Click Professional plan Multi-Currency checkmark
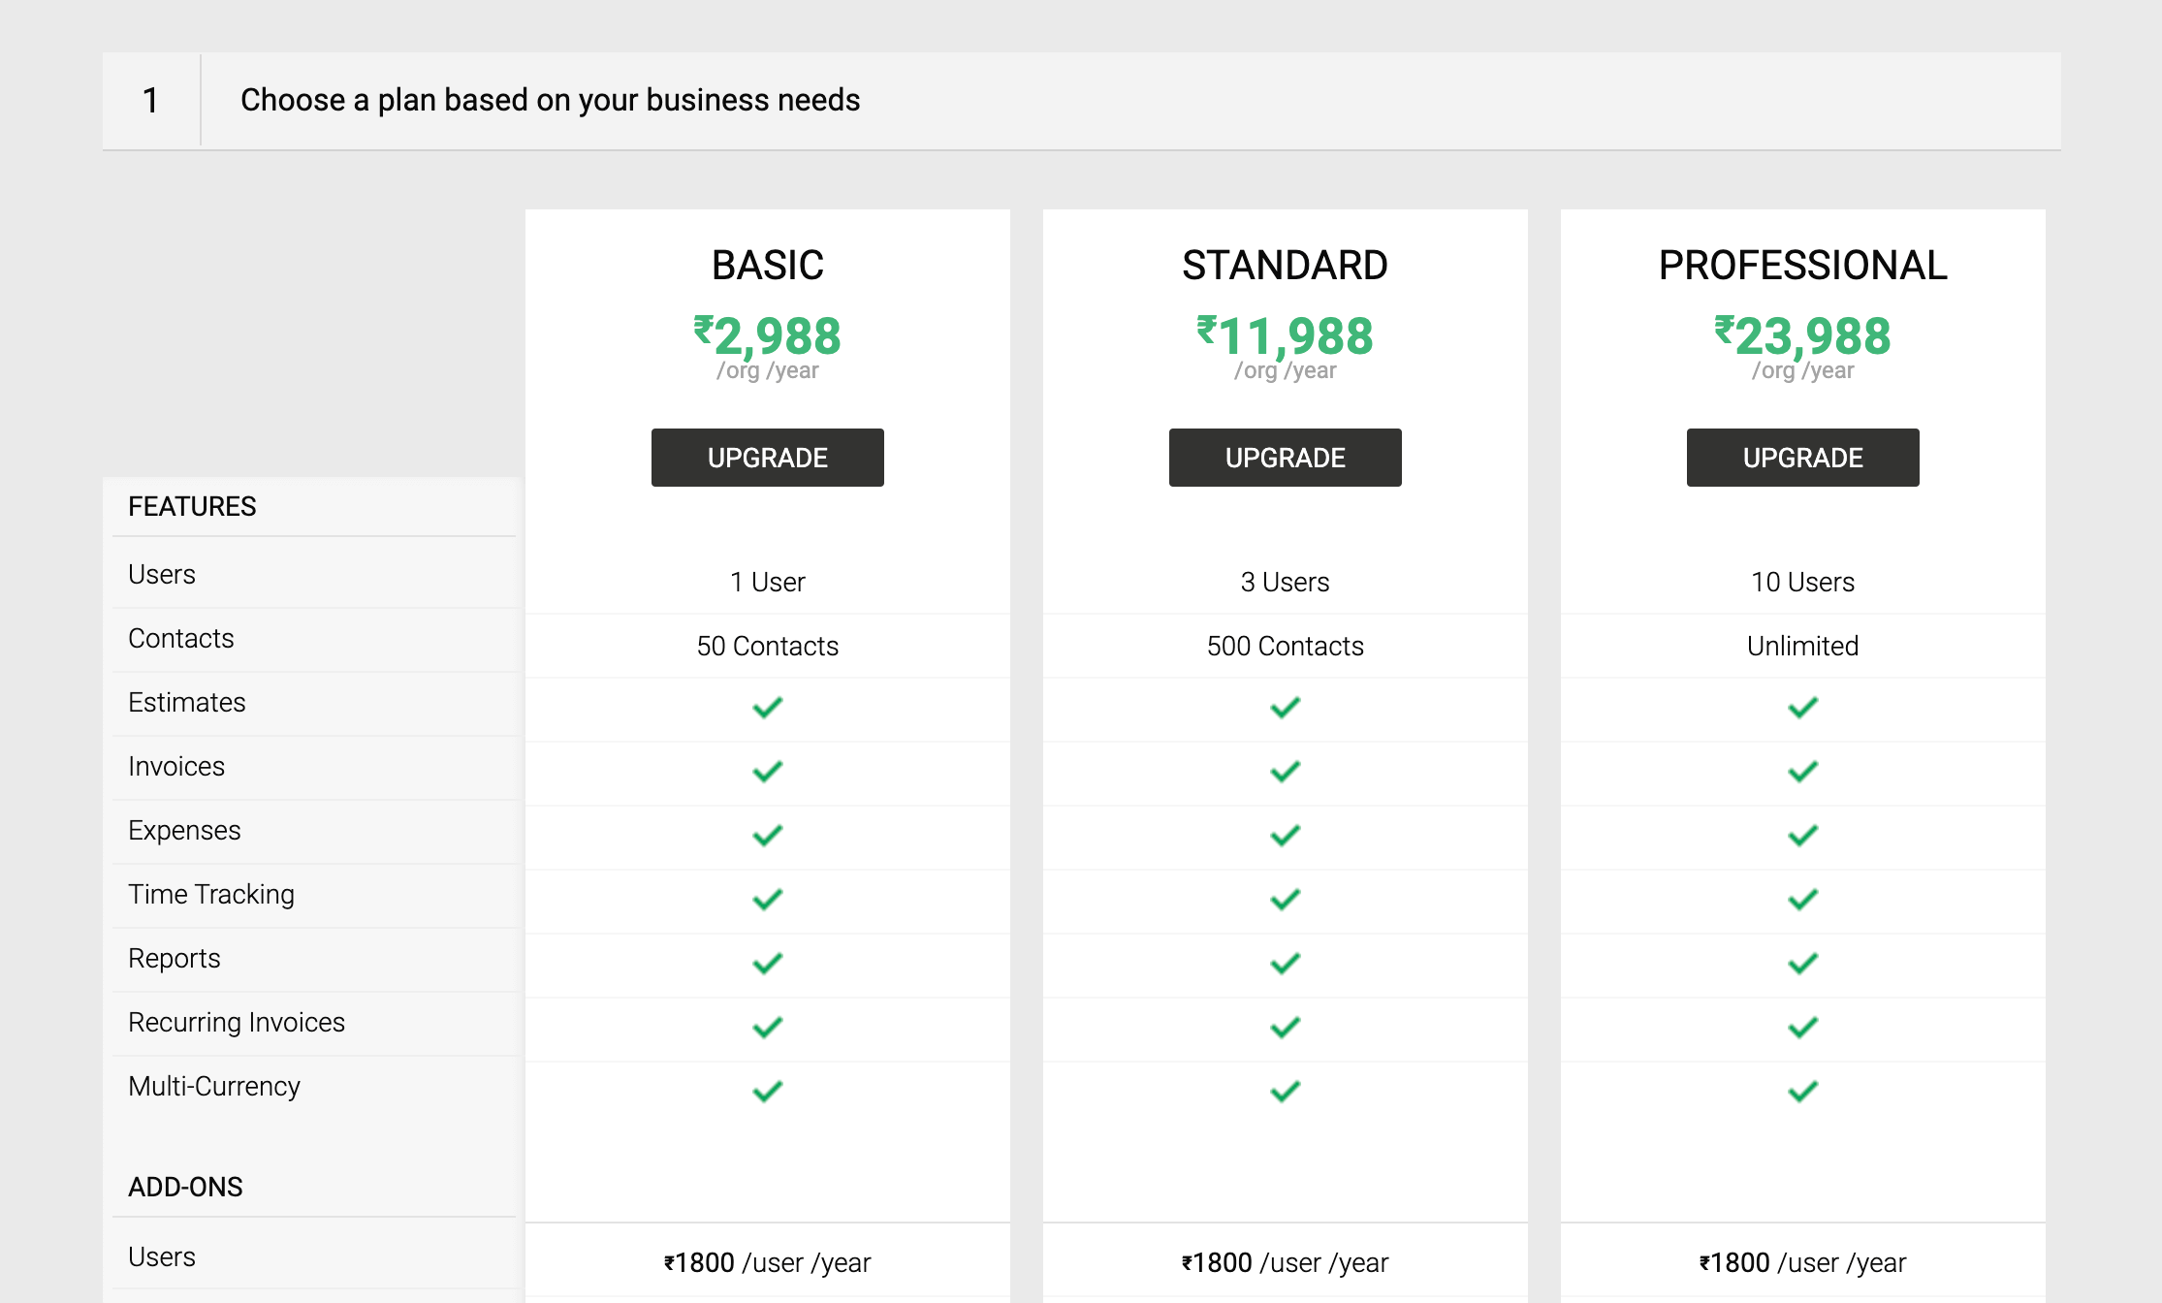 pyautogui.click(x=1802, y=1092)
